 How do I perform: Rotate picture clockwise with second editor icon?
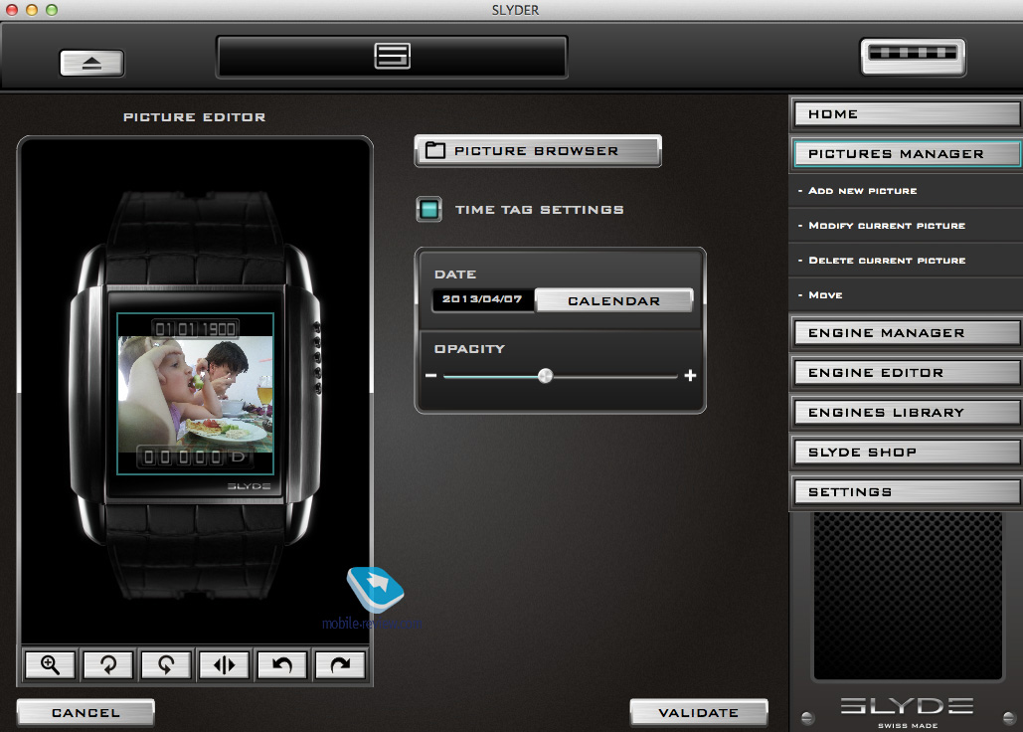click(x=108, y=664)
